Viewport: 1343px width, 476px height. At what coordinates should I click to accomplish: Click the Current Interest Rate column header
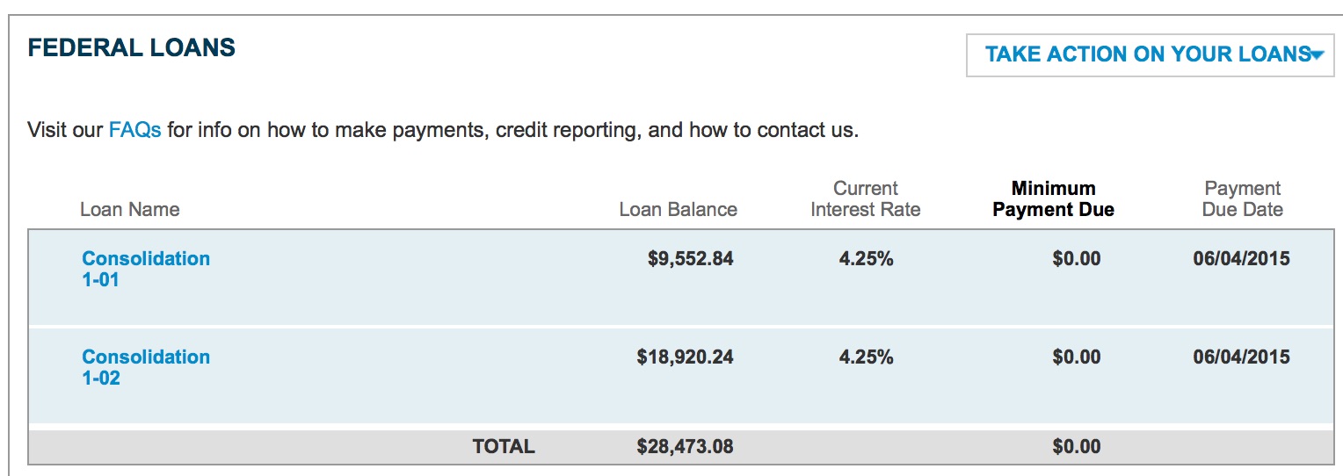[x=865, y=198]
